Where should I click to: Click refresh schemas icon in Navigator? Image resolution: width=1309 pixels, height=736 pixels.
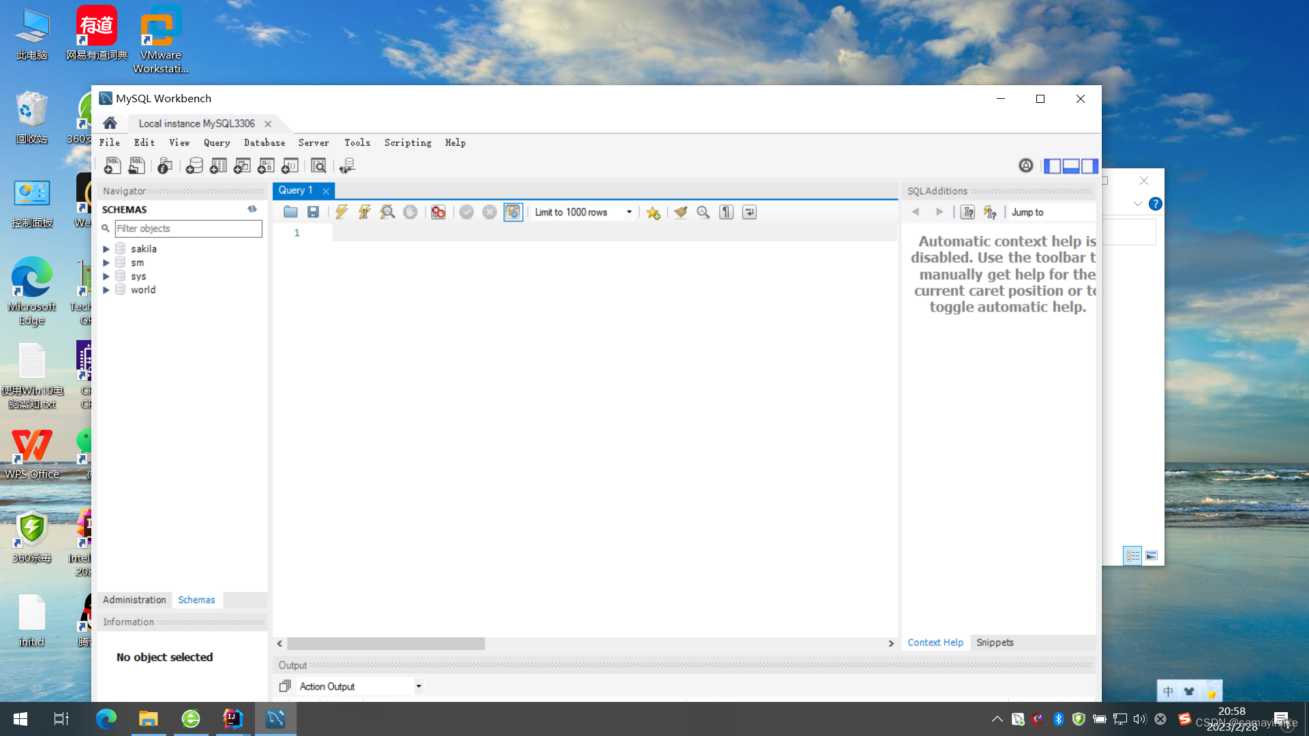252,209
